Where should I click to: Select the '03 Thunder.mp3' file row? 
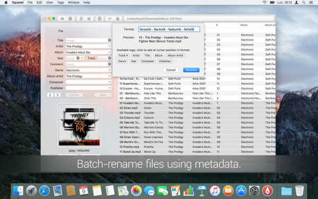[197, 113]
